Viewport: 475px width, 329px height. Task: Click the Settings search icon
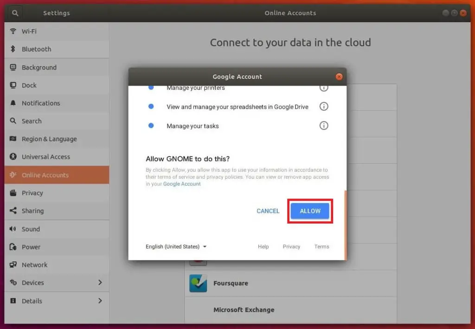pyautogui.click(x=15, y=13)
